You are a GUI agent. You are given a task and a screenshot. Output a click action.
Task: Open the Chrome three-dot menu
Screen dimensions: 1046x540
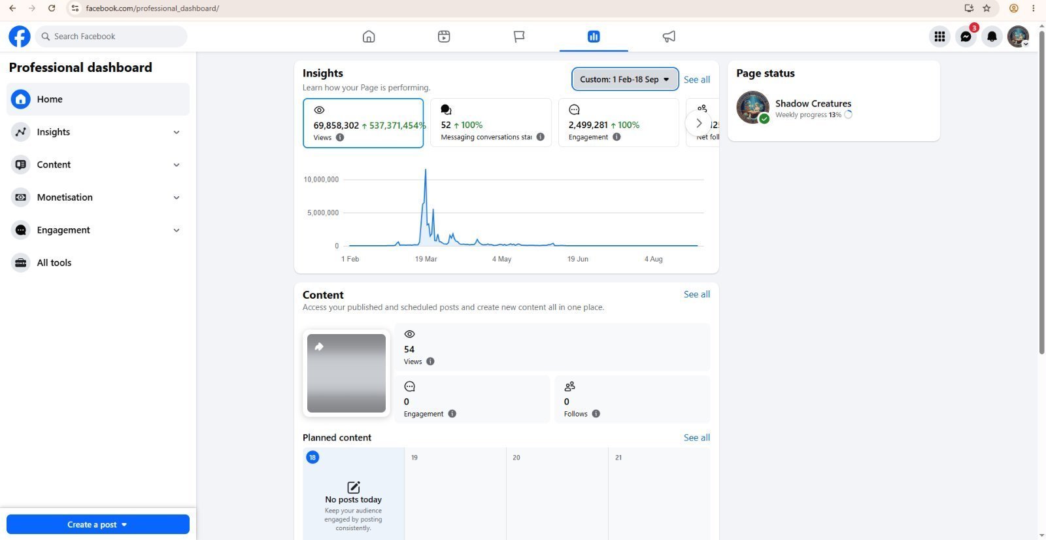(x=1034, y=8)
